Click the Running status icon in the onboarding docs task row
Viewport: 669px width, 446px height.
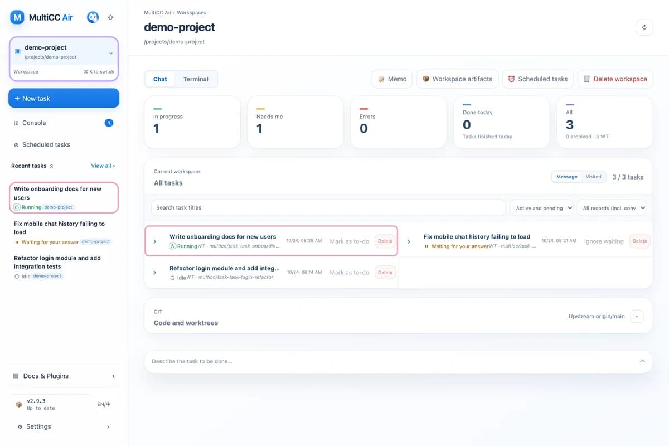[173, 246]
